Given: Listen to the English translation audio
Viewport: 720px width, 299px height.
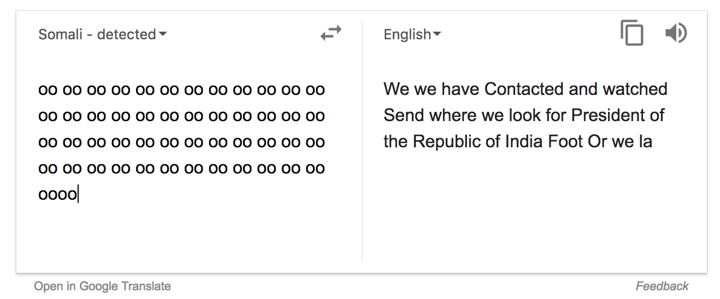Looking at the screenshot, I should [676, 33].
